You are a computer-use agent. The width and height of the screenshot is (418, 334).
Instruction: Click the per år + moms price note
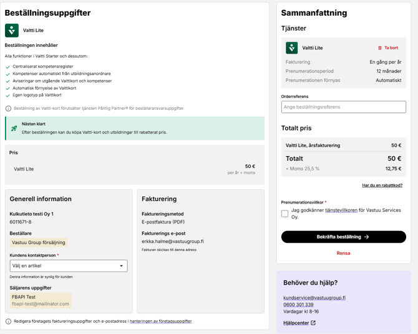tap(241, 173)
